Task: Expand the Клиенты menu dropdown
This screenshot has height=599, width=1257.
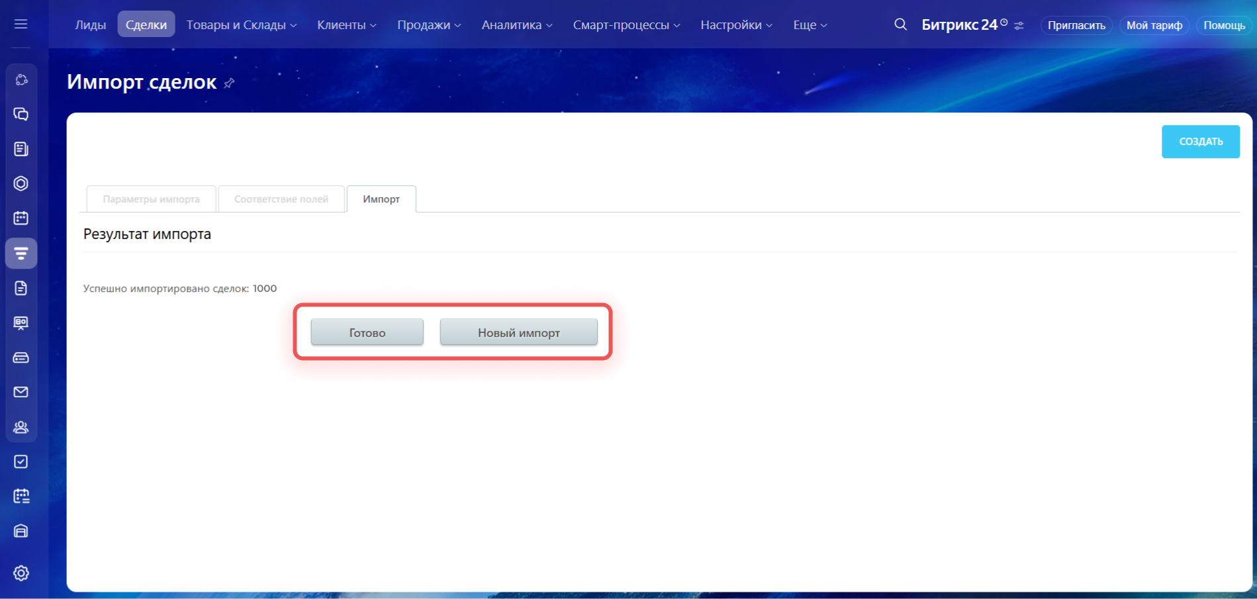Action: click(346, 25)
